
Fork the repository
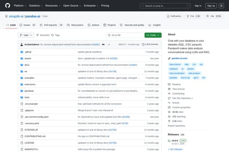click(194, 16)
